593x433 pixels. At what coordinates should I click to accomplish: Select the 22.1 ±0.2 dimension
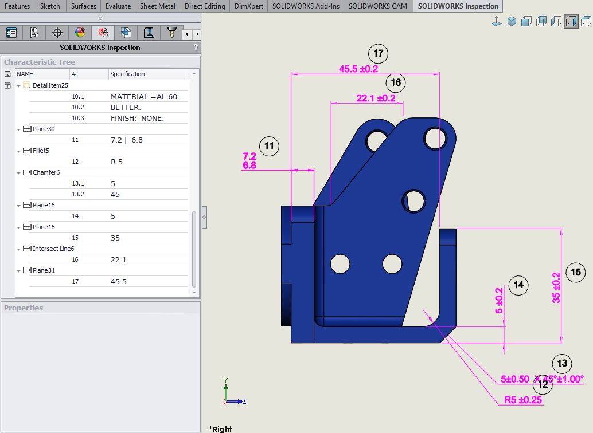point(376,99)
